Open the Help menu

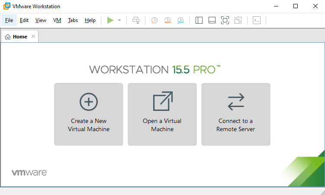click(90, 20)
